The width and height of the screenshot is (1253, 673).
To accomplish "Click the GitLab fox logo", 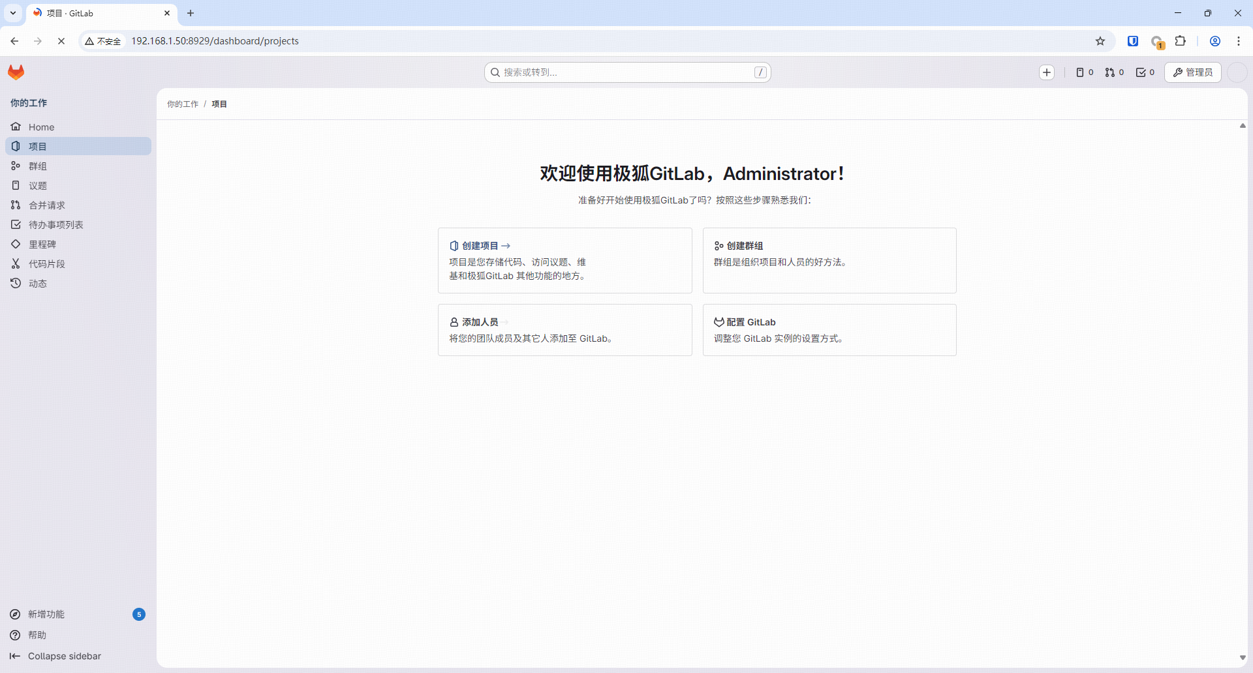I will coord(16,72).
